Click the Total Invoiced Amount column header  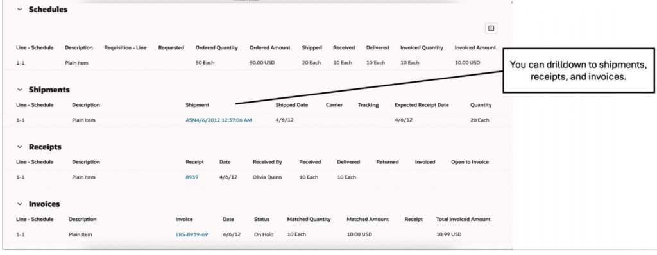(x=463, y=219)
